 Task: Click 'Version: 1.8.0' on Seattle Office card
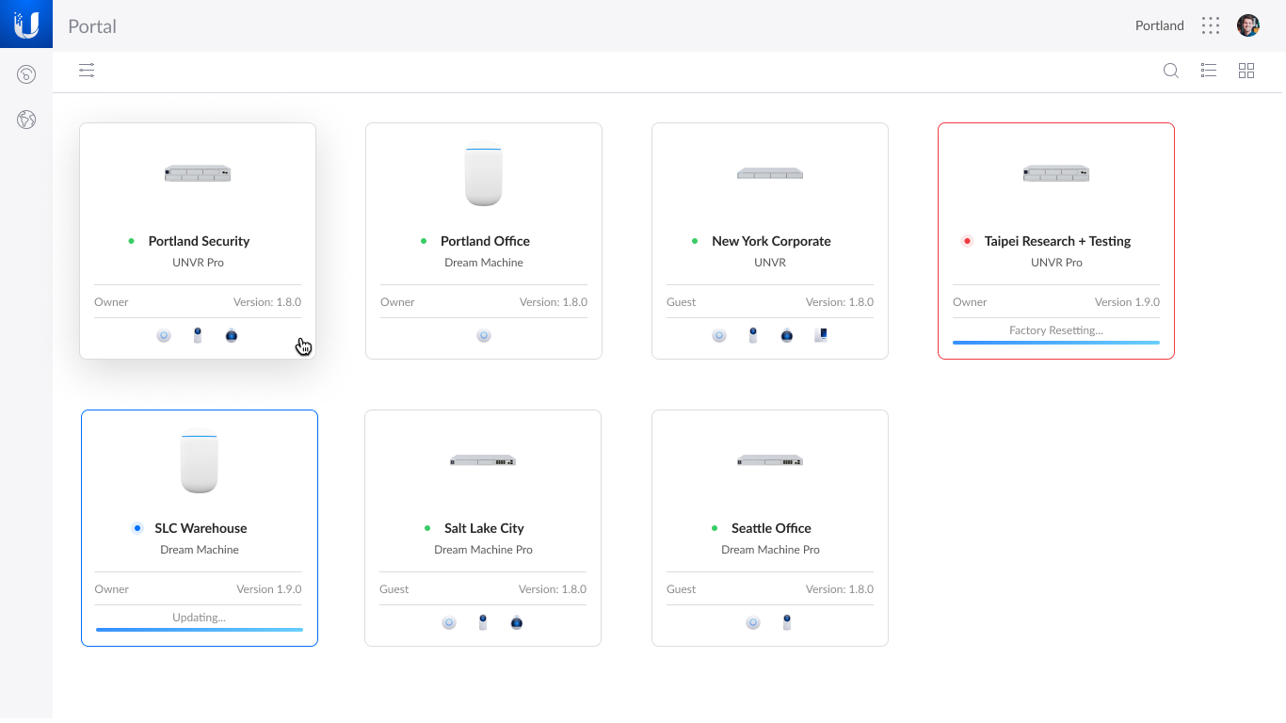(x=840, y=589)
